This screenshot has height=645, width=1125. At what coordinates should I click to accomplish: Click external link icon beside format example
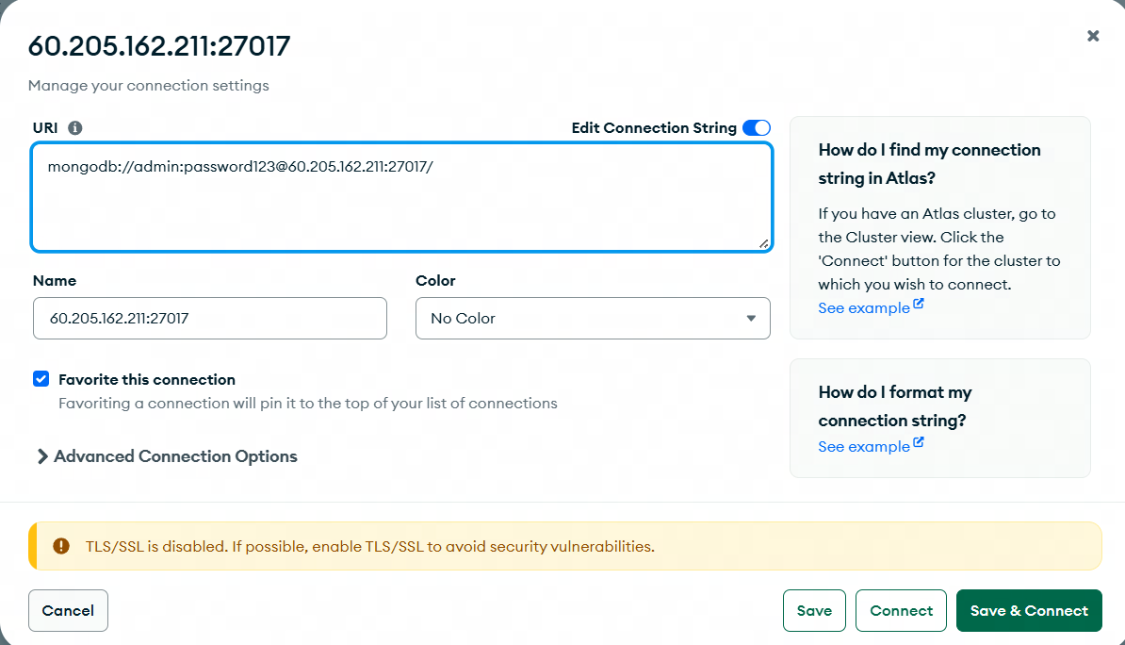coord(919,444)
